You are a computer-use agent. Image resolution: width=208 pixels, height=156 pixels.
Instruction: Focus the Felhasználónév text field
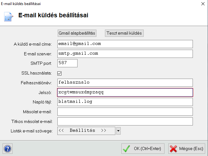(x=125, y=82)
